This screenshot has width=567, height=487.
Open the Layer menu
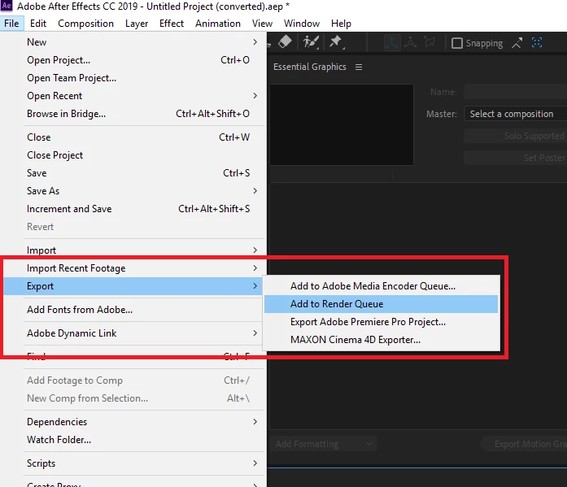point(137,24)
